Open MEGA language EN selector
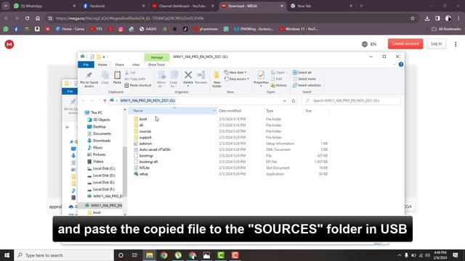The image size is (465, 261). tap(369, 44)
